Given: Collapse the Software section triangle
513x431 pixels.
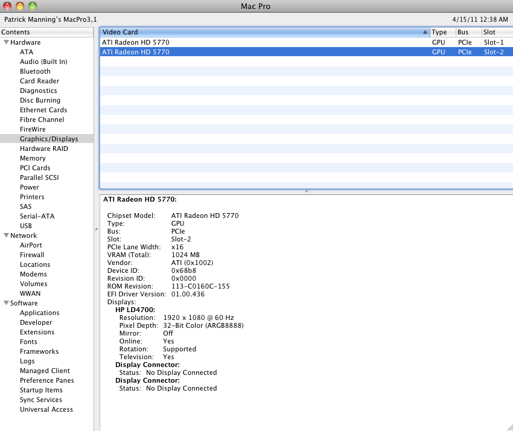Looking at the screenshot, I should [x=6, y=303].
